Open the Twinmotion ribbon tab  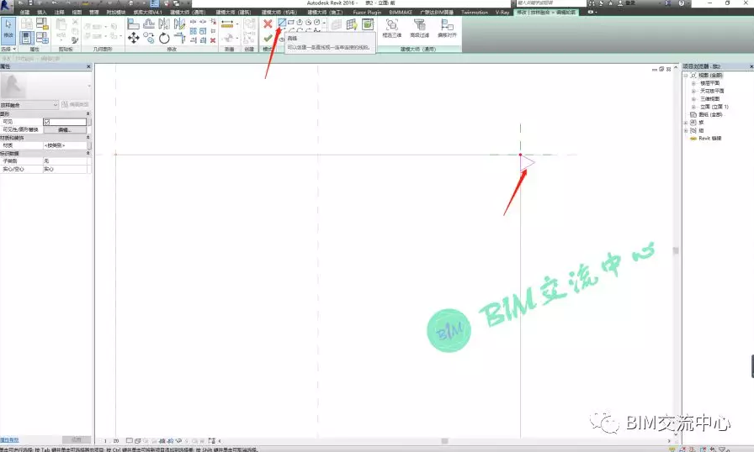[x=474, y=13]
